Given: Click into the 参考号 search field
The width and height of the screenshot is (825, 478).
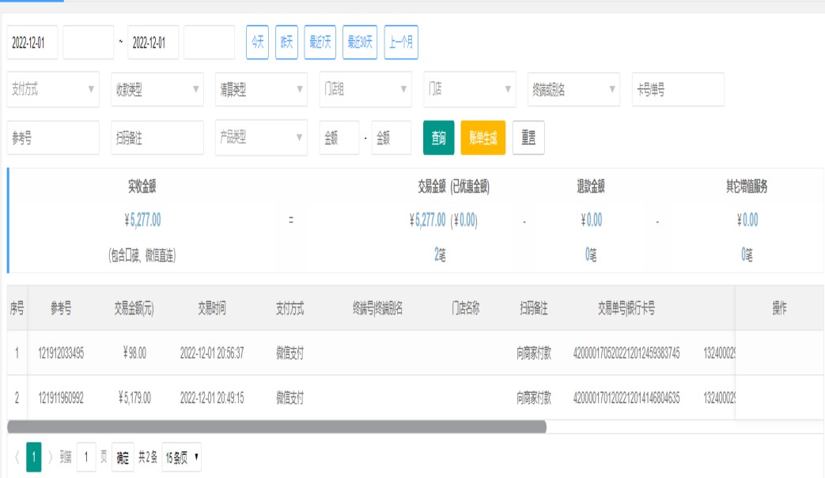Looking at the screenshot, I should click(53, 137).
